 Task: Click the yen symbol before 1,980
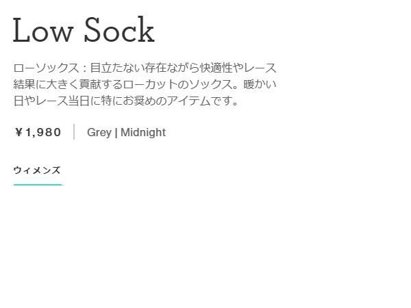tap(18, 132)
